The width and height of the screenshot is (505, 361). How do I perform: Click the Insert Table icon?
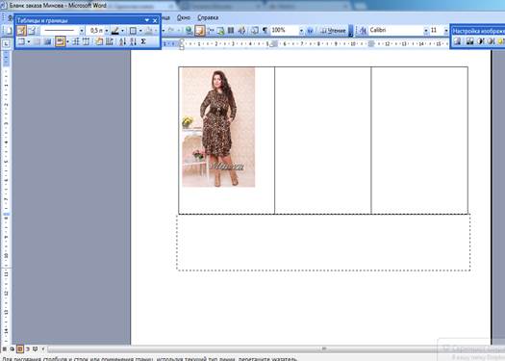pos(21,41)
